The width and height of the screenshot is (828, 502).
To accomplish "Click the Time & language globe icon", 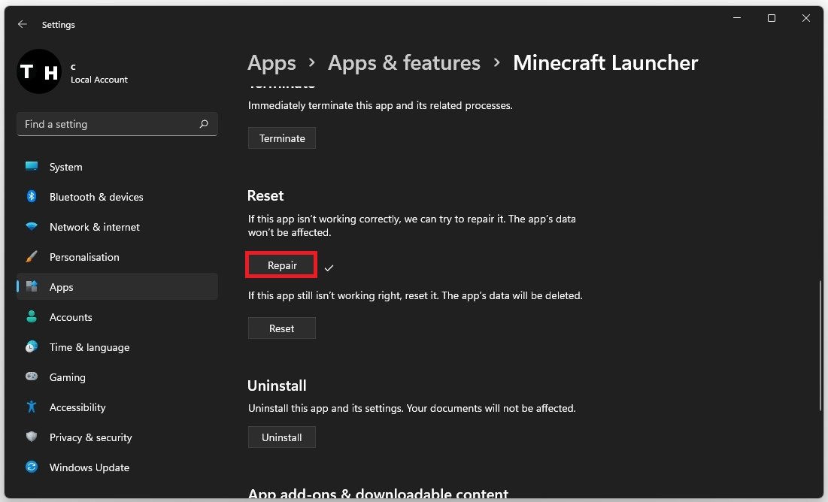I will click(32, 347).
